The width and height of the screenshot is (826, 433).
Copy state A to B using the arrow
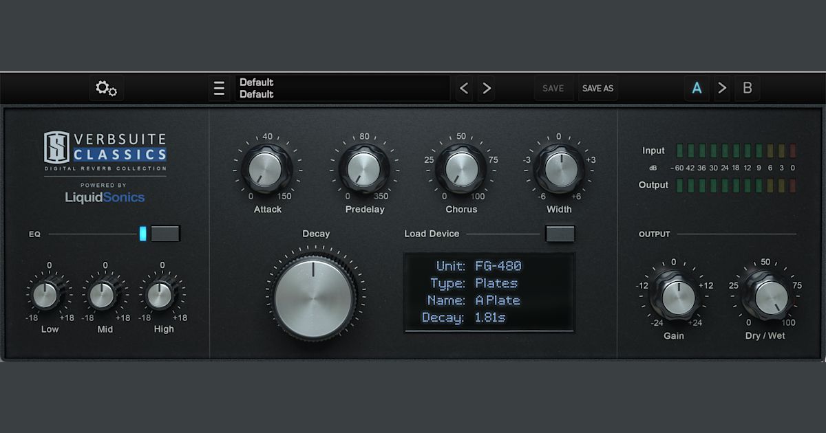tap(722, 88)
